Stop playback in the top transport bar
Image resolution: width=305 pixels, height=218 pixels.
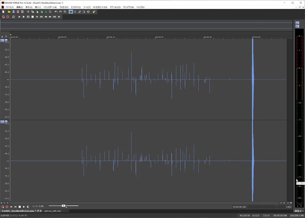click(x=32, y=17)
